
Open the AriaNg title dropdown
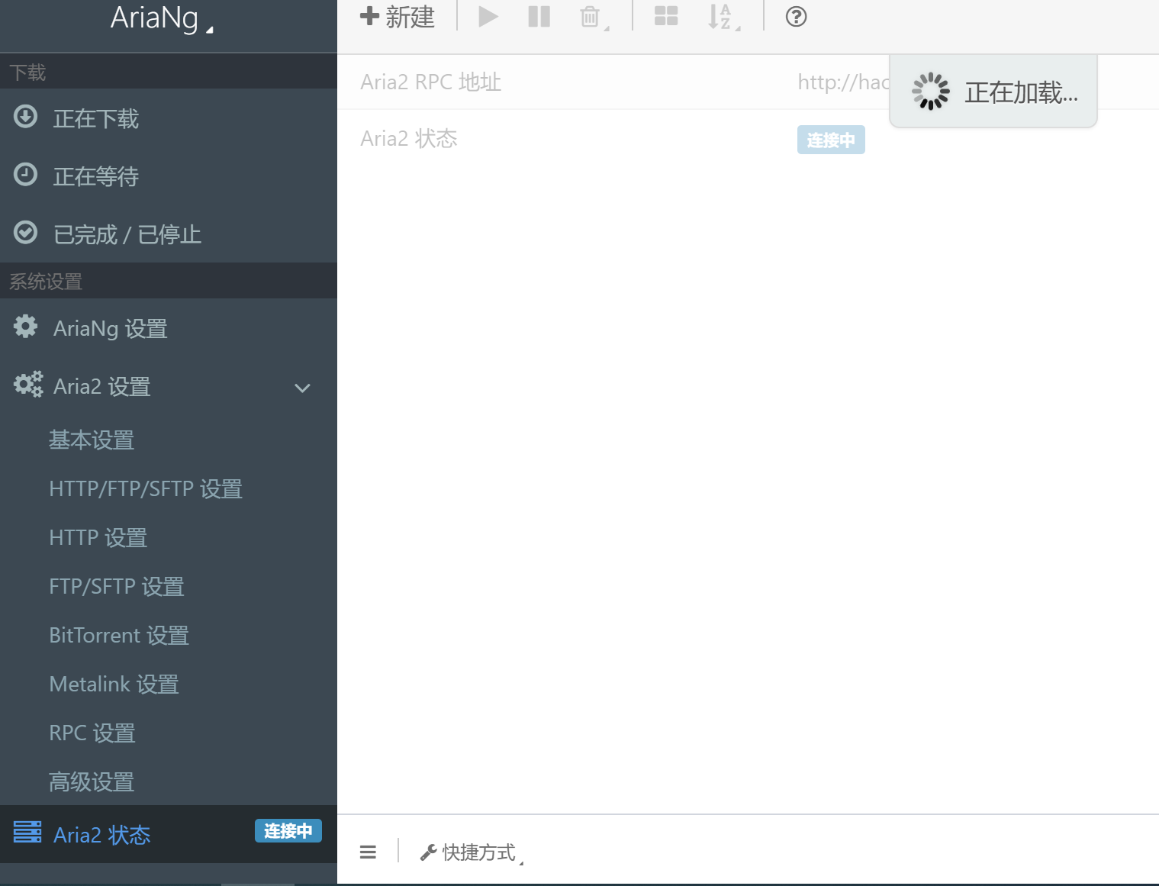pyautogui.click(x=162, y=18)
